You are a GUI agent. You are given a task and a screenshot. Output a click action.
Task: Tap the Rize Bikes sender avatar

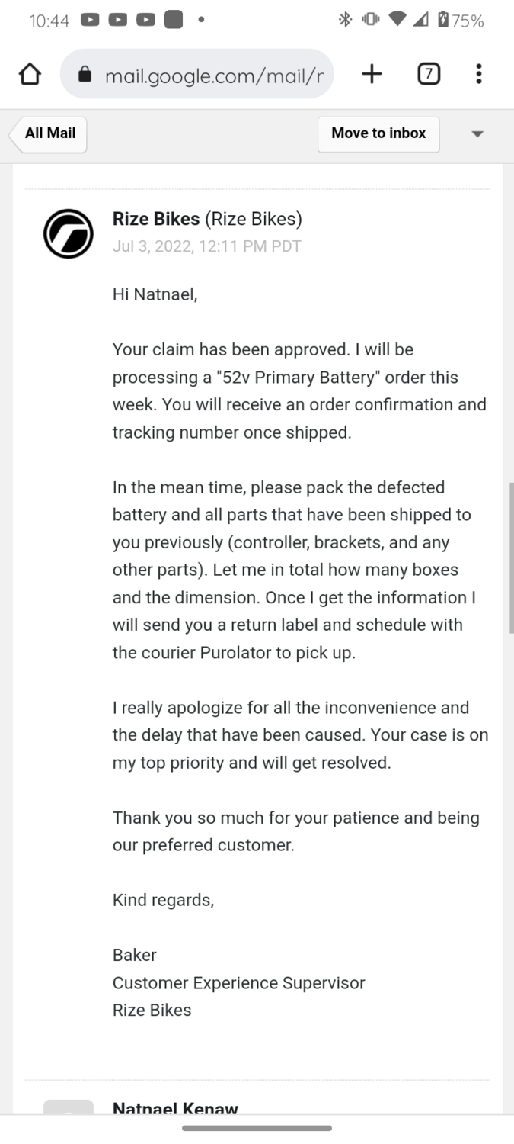tap(69, 233)
